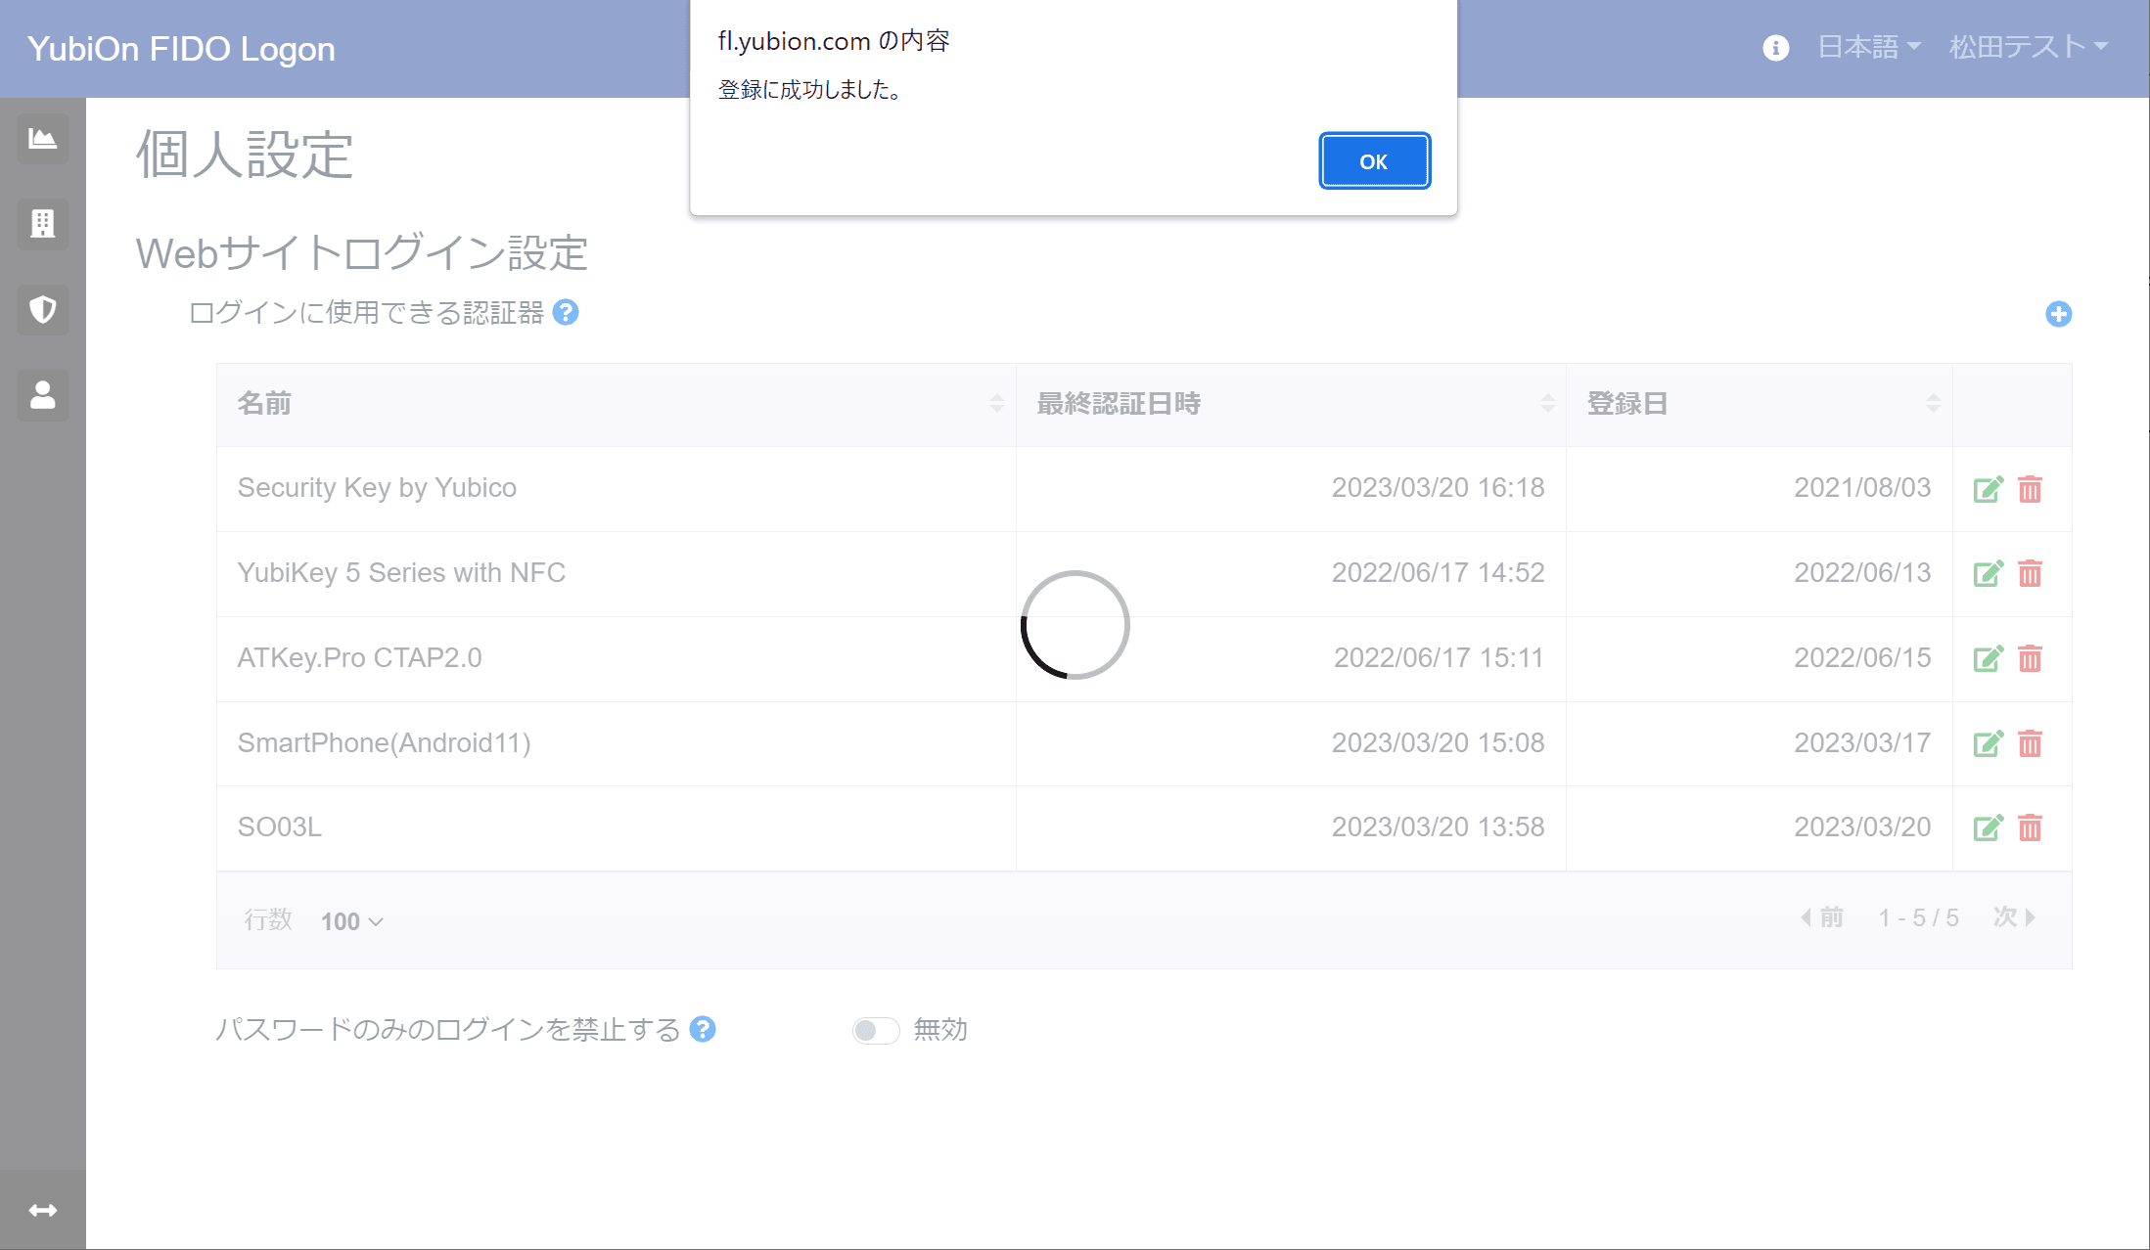Click the 無効 status label
This screenshot has height=1250, width=2150.
[x=940, y=1030]
